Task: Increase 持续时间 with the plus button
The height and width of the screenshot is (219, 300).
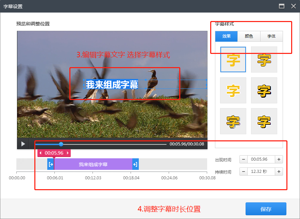Action: tap(279, 172)
